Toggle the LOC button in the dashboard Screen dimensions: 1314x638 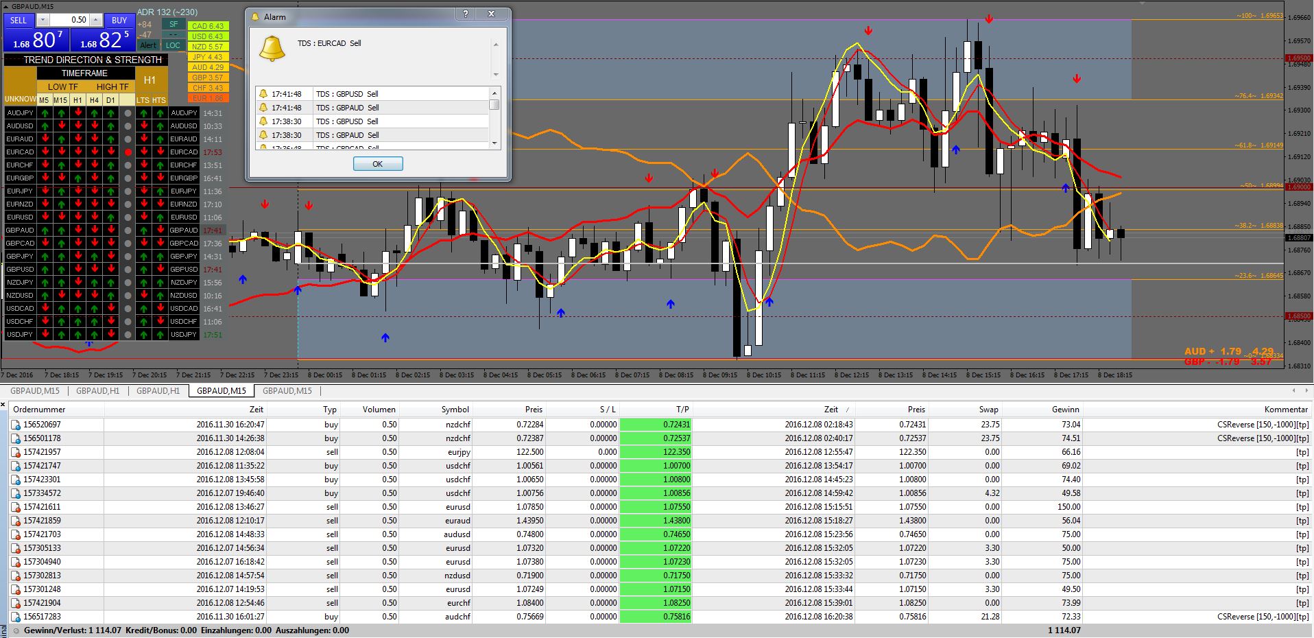[x=173, y=45]
